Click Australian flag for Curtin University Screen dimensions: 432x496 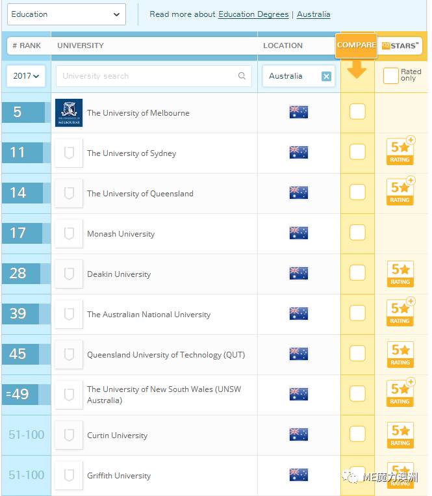tap(299, 434)
